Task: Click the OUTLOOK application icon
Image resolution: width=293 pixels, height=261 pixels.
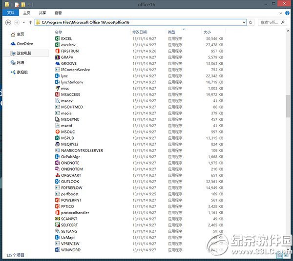Action: coord(57,182)
